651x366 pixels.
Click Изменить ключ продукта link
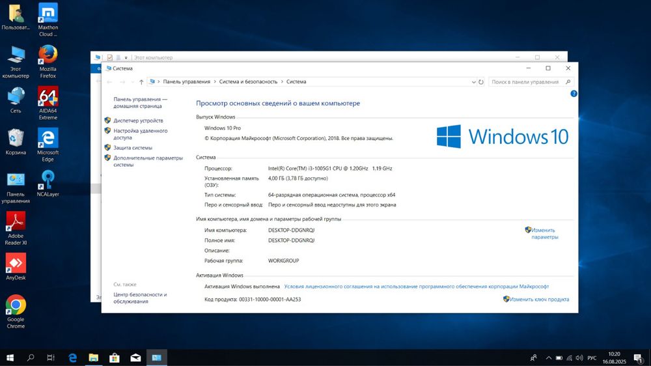tap(539, 299)
